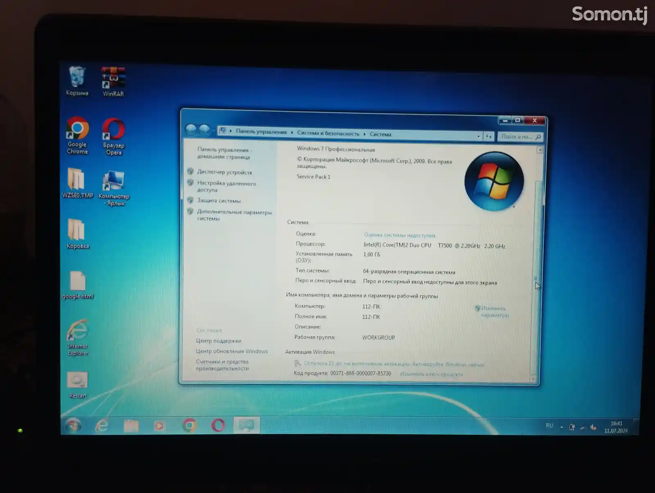Minimize the System window
655x493 pixels.
505,120
